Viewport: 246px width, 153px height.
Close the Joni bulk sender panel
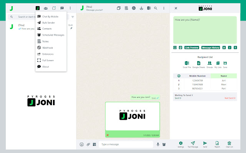176,8
